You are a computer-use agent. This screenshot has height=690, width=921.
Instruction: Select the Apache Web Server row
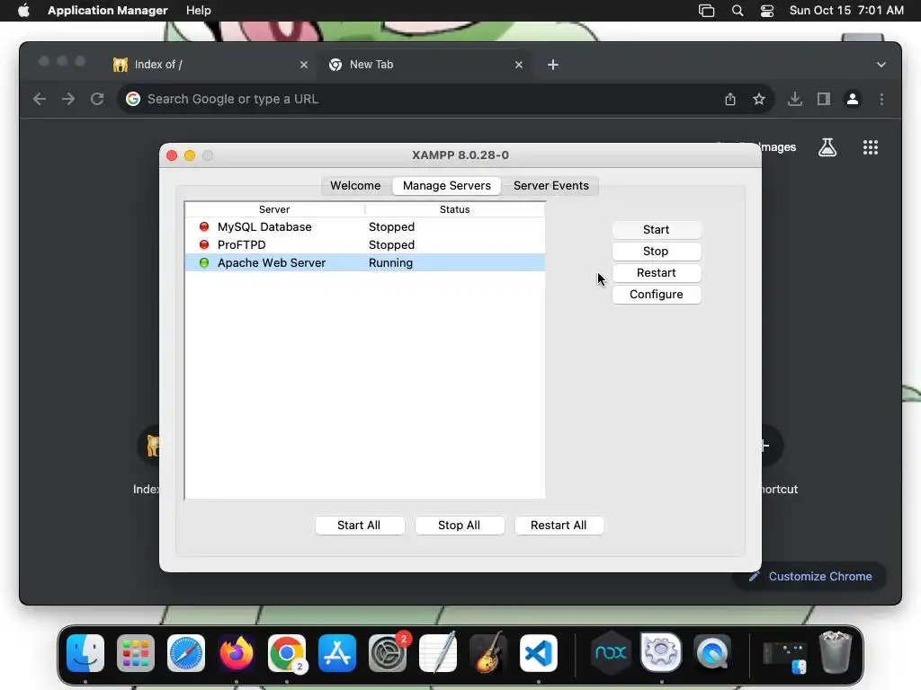pyautogui.click(x=365, y=263)
